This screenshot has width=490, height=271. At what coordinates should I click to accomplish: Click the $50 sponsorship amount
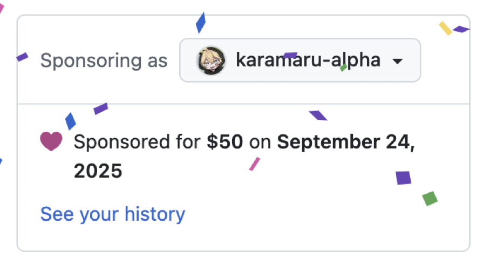(x=225, y=142)
